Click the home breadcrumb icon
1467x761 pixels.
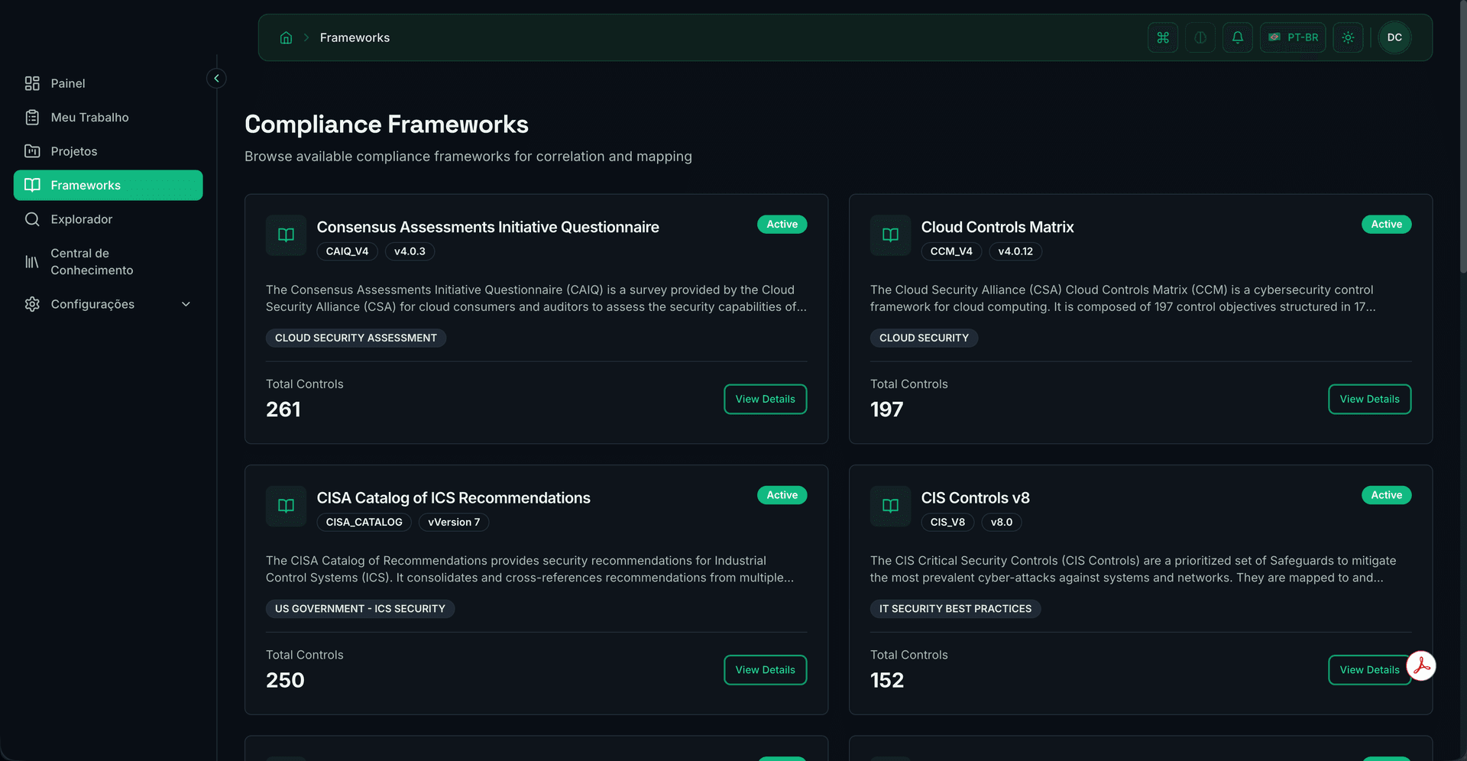(286, 37)
